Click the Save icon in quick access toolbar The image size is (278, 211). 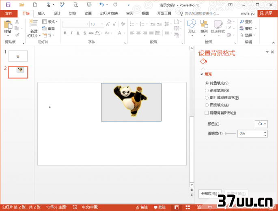[8, 4]
